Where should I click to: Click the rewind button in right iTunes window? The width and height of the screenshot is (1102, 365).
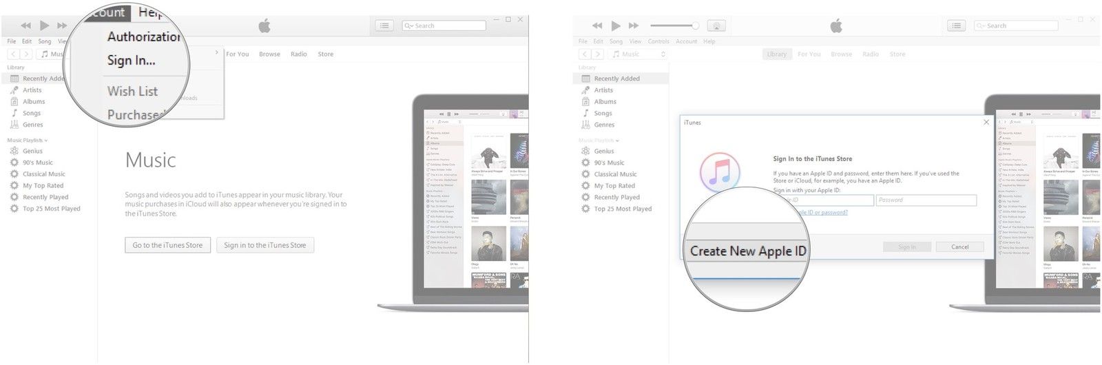[x=597, y=25]
